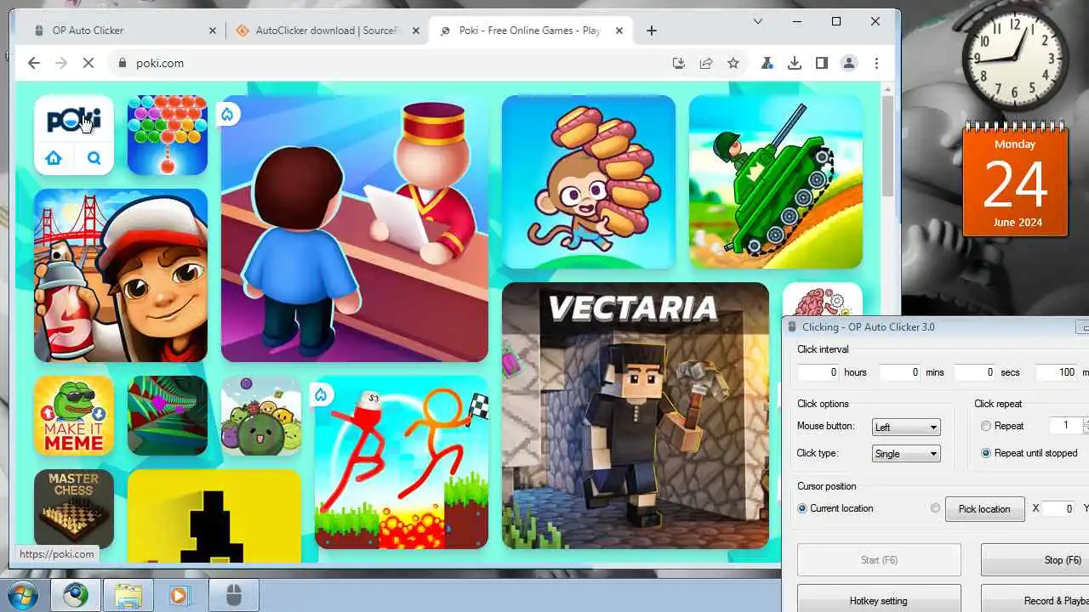The image size is (1089, 612).
Task: Open the hotel receptionist game thumbnail
Action: point(355,229)
